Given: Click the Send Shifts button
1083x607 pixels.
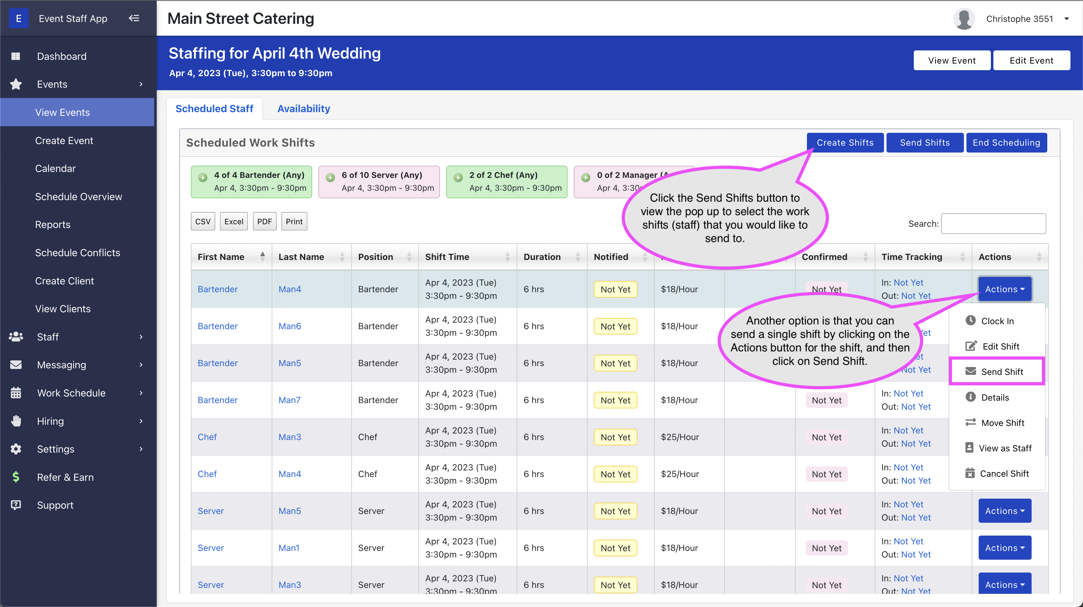Looking at the screenshot, I should (x=924, y=143).
